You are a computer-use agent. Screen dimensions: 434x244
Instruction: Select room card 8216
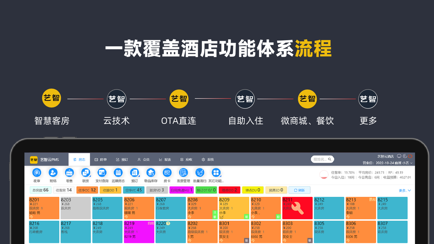click(x=44, y=232)
